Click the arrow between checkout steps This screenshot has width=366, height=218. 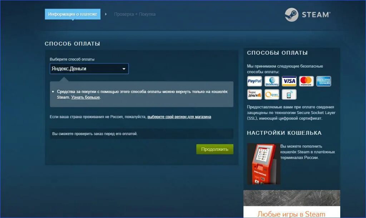106,14
